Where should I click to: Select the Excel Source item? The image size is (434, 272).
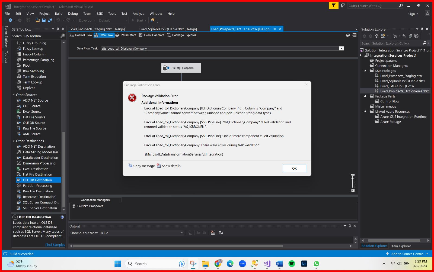click(32, 112)
